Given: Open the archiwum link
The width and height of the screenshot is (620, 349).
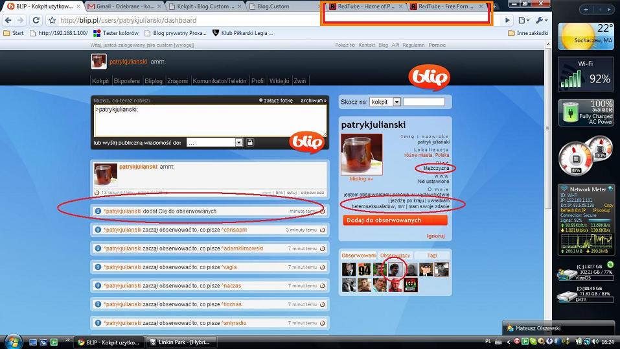Looking at the screenshot, I should (313, 101).
